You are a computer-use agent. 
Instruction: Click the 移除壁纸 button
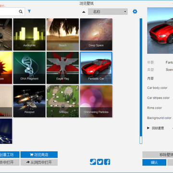click(x=158, y=155)
